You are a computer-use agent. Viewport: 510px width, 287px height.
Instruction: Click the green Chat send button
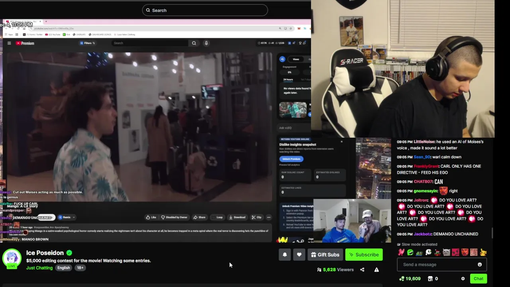pyautogui.click(x=479, y=279)
